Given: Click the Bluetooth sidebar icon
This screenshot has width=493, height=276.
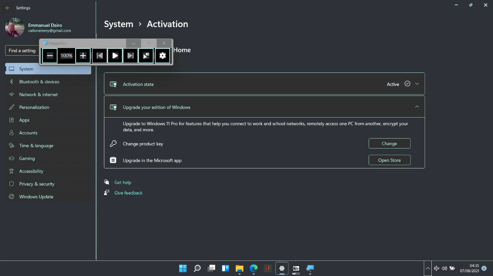Looking at the screenshot, I should coord(11,82).
